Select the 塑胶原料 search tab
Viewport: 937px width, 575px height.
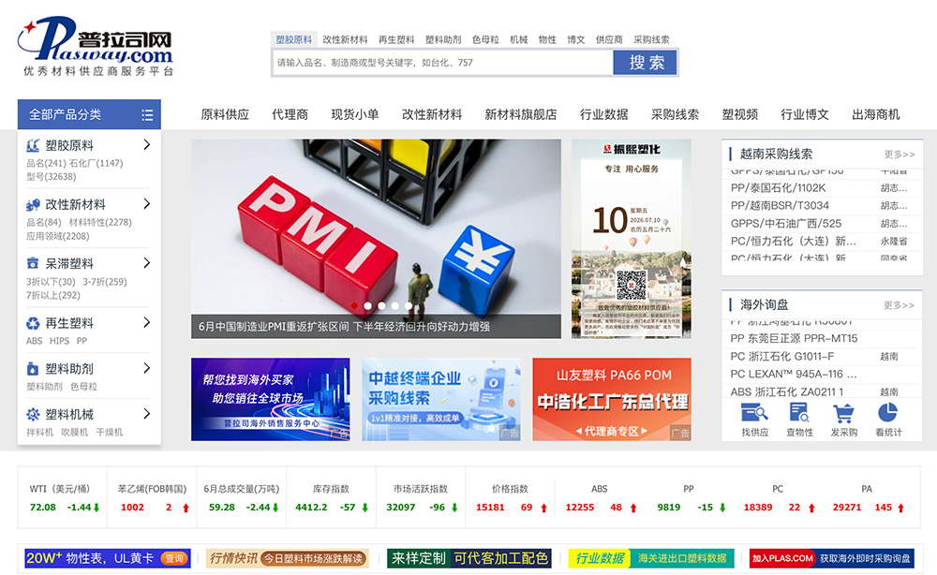pyautogui.click(x=293, y=39)
